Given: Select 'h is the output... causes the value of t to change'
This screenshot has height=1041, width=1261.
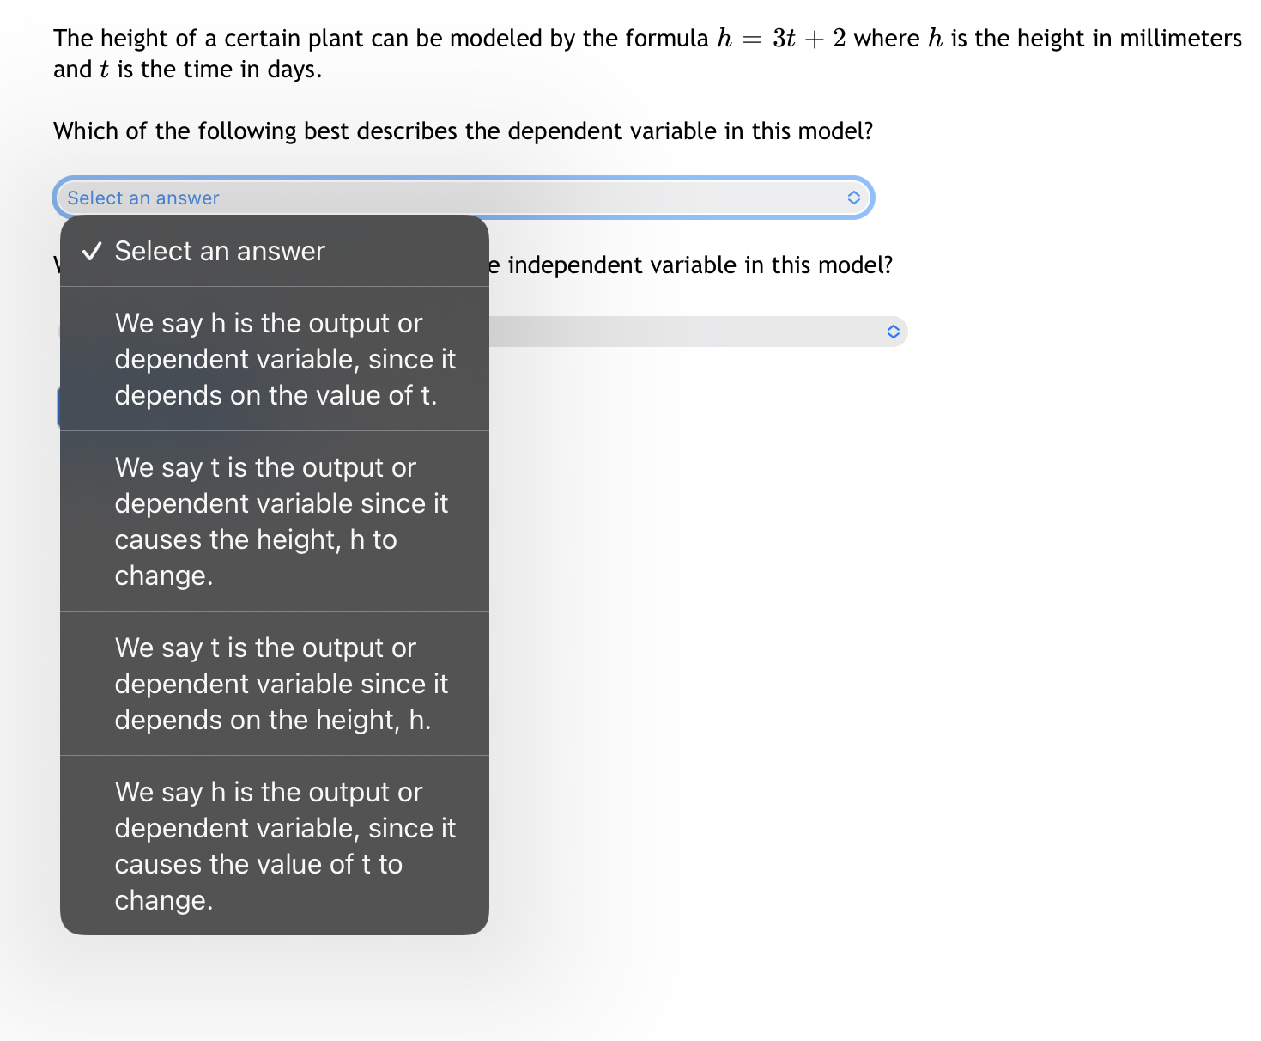Looking at the screenshot, I should point(286,845).
